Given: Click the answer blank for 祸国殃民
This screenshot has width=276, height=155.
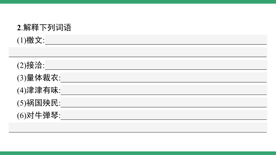Looking at the screenshot, I should pos(164,102).
